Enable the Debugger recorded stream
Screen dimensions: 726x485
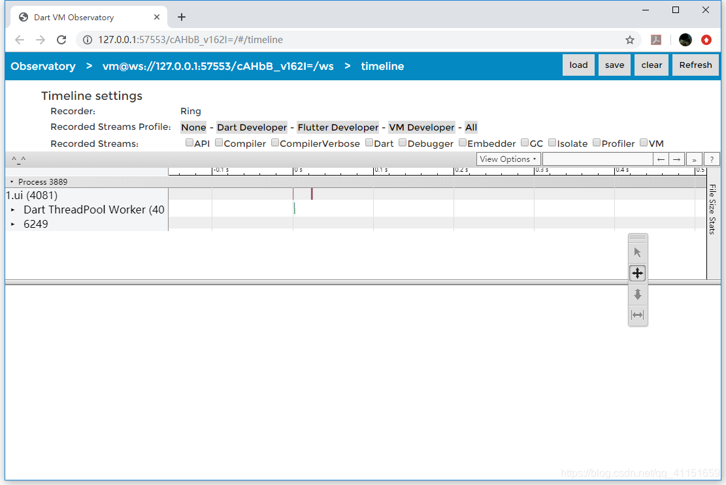pyautogui.click(x=403, y=142)
